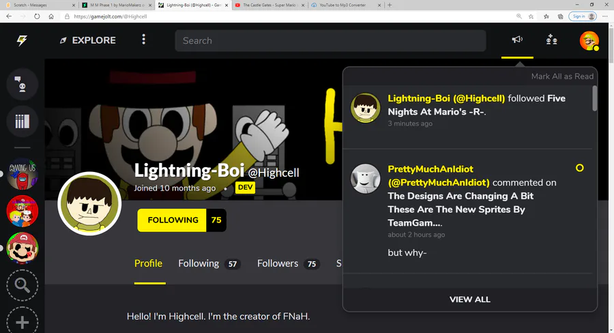614x333 pixels.
Task: Select the Profile tab
Action: [149, 263]
